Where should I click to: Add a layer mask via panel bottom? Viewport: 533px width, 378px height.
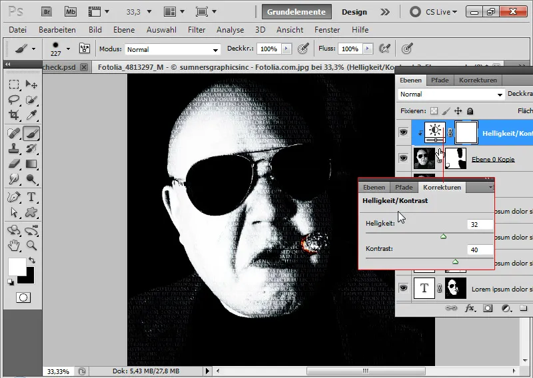[x=488, y=308]
